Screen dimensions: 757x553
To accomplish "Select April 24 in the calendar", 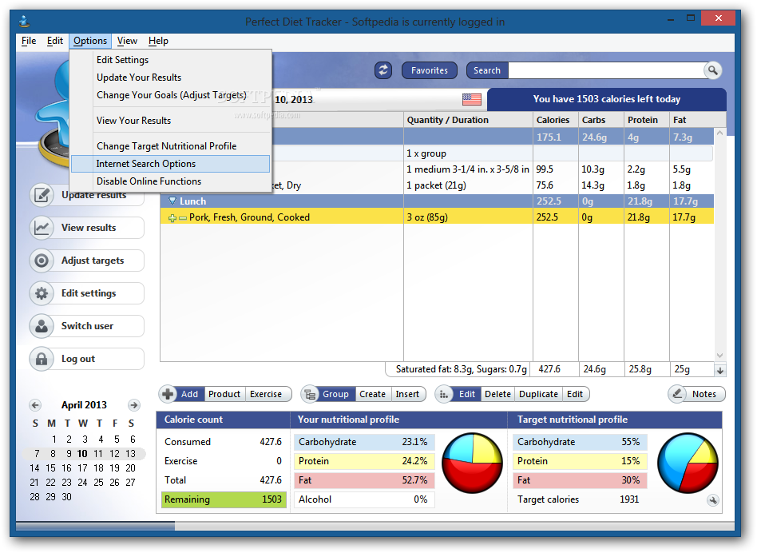I will tap(82, 483).
